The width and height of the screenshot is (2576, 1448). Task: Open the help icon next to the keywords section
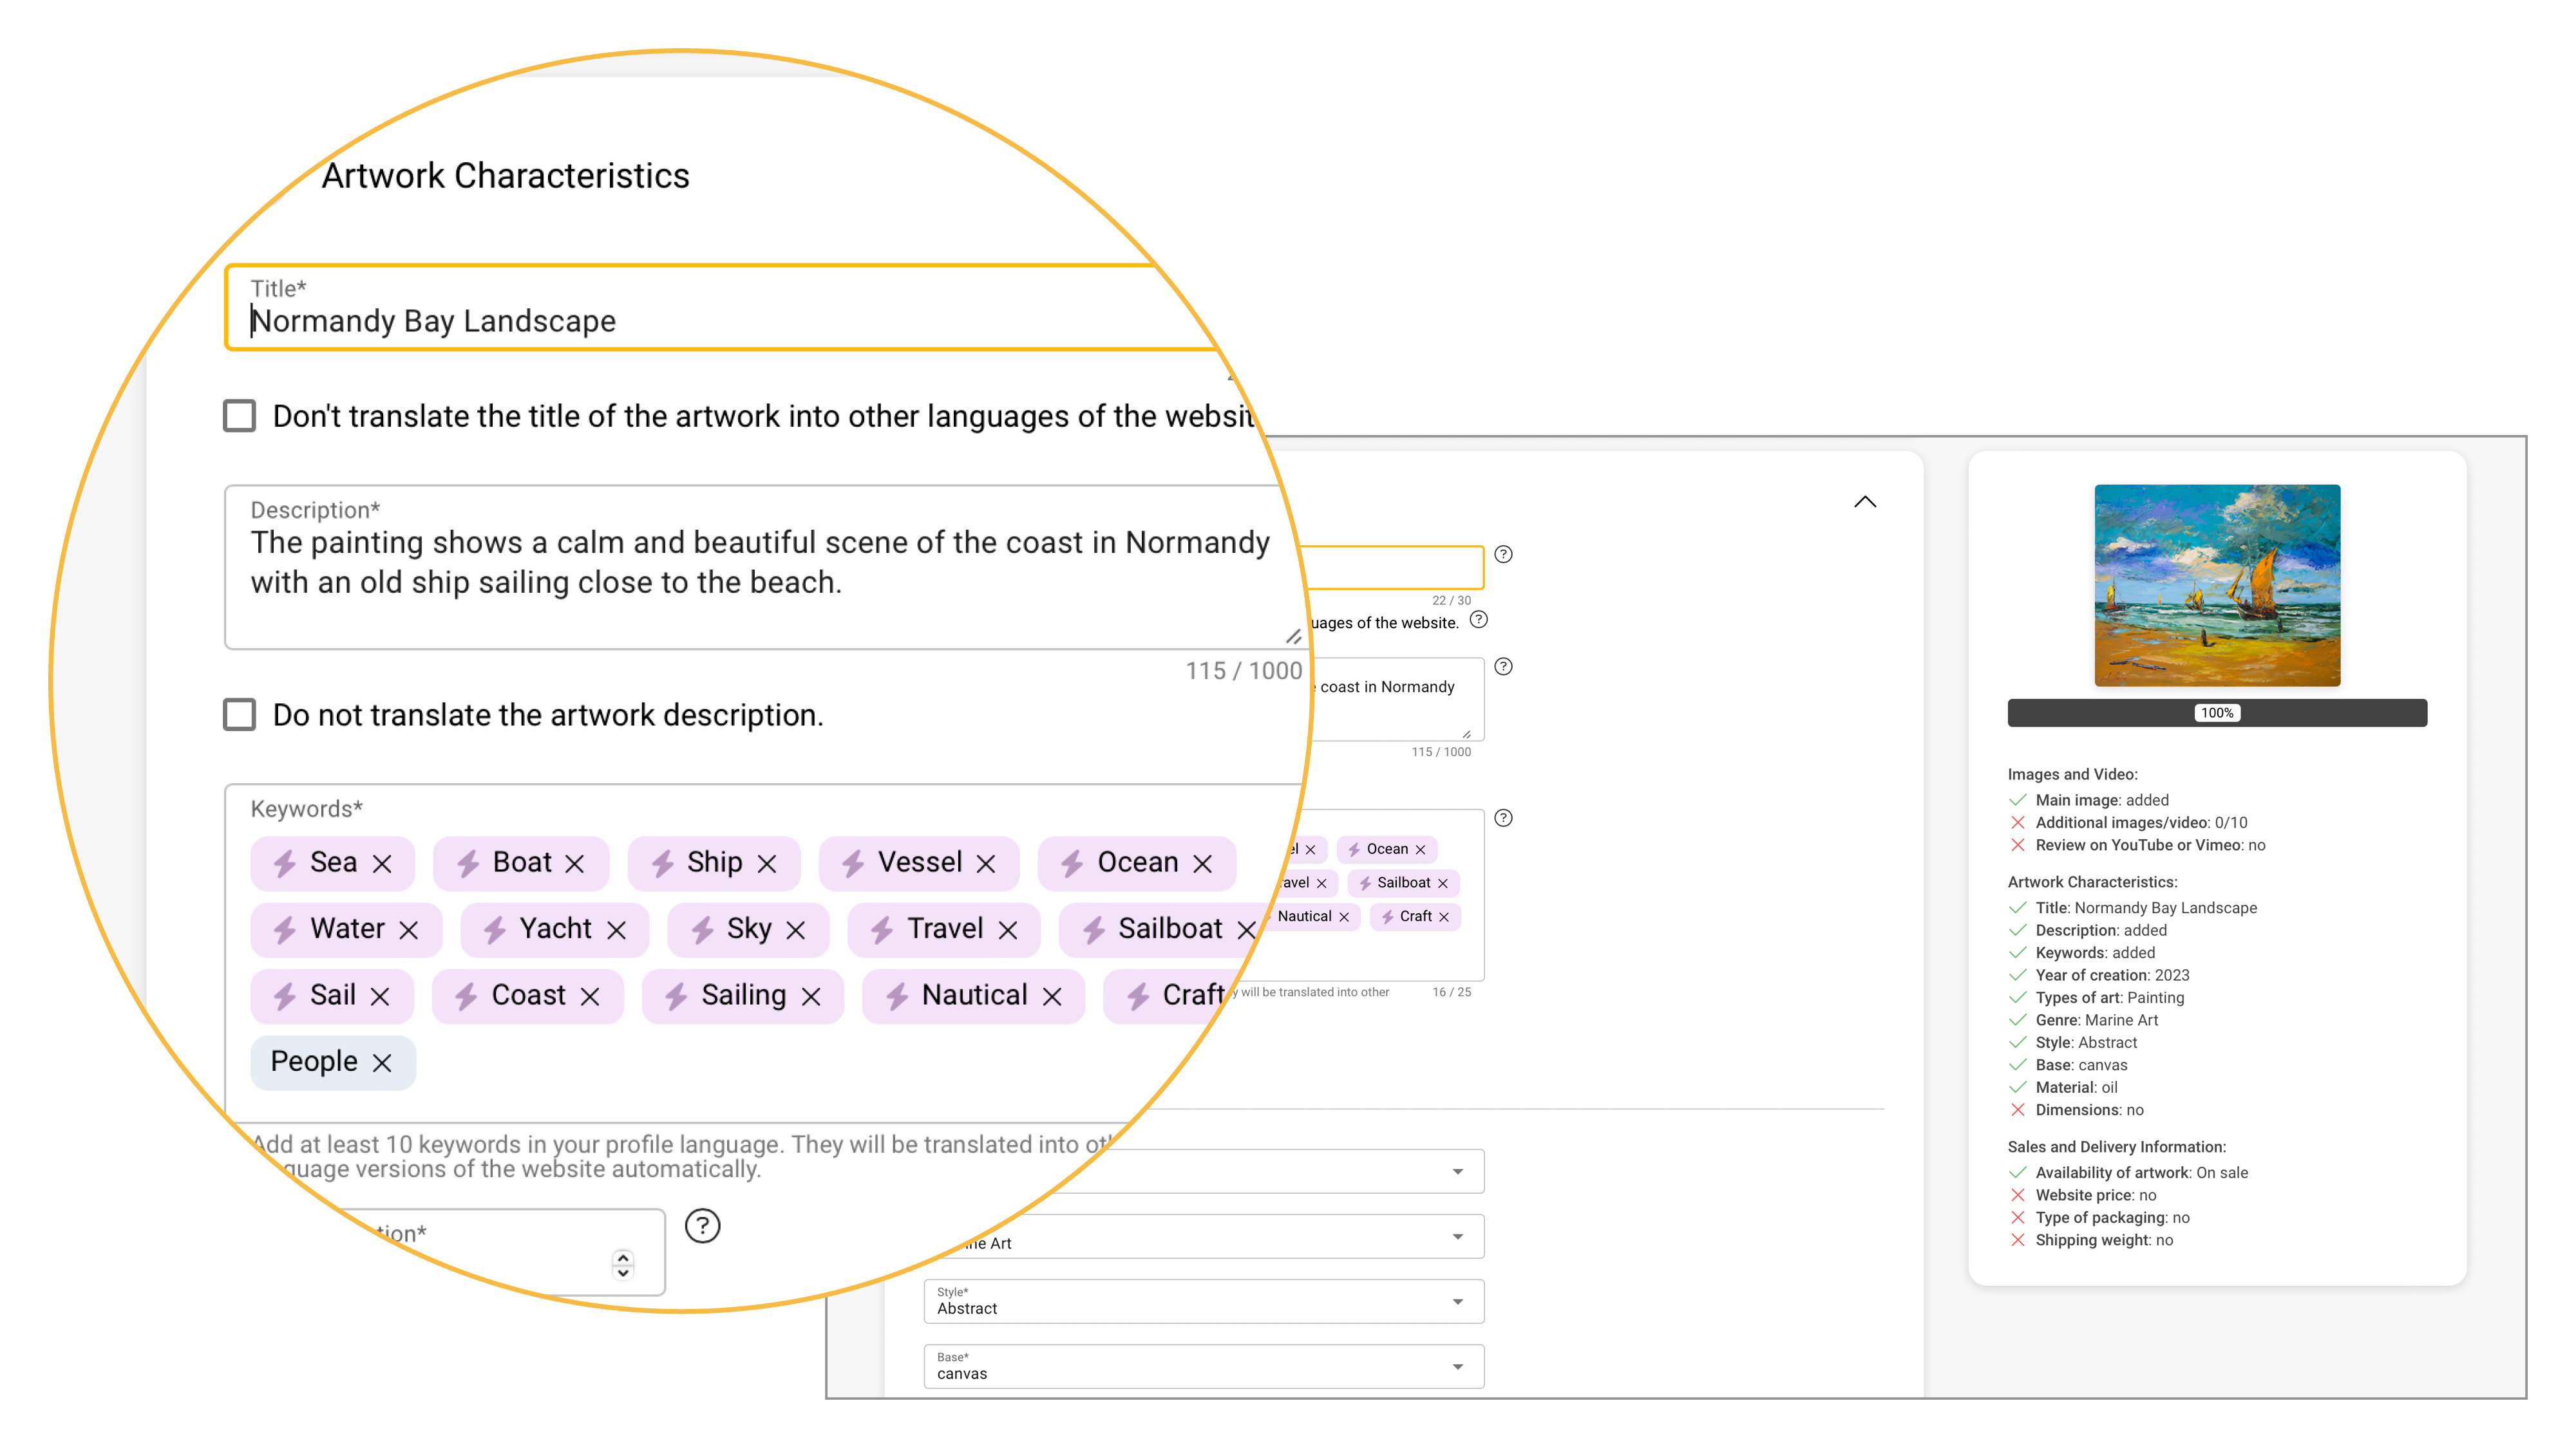coord(1503,819)
